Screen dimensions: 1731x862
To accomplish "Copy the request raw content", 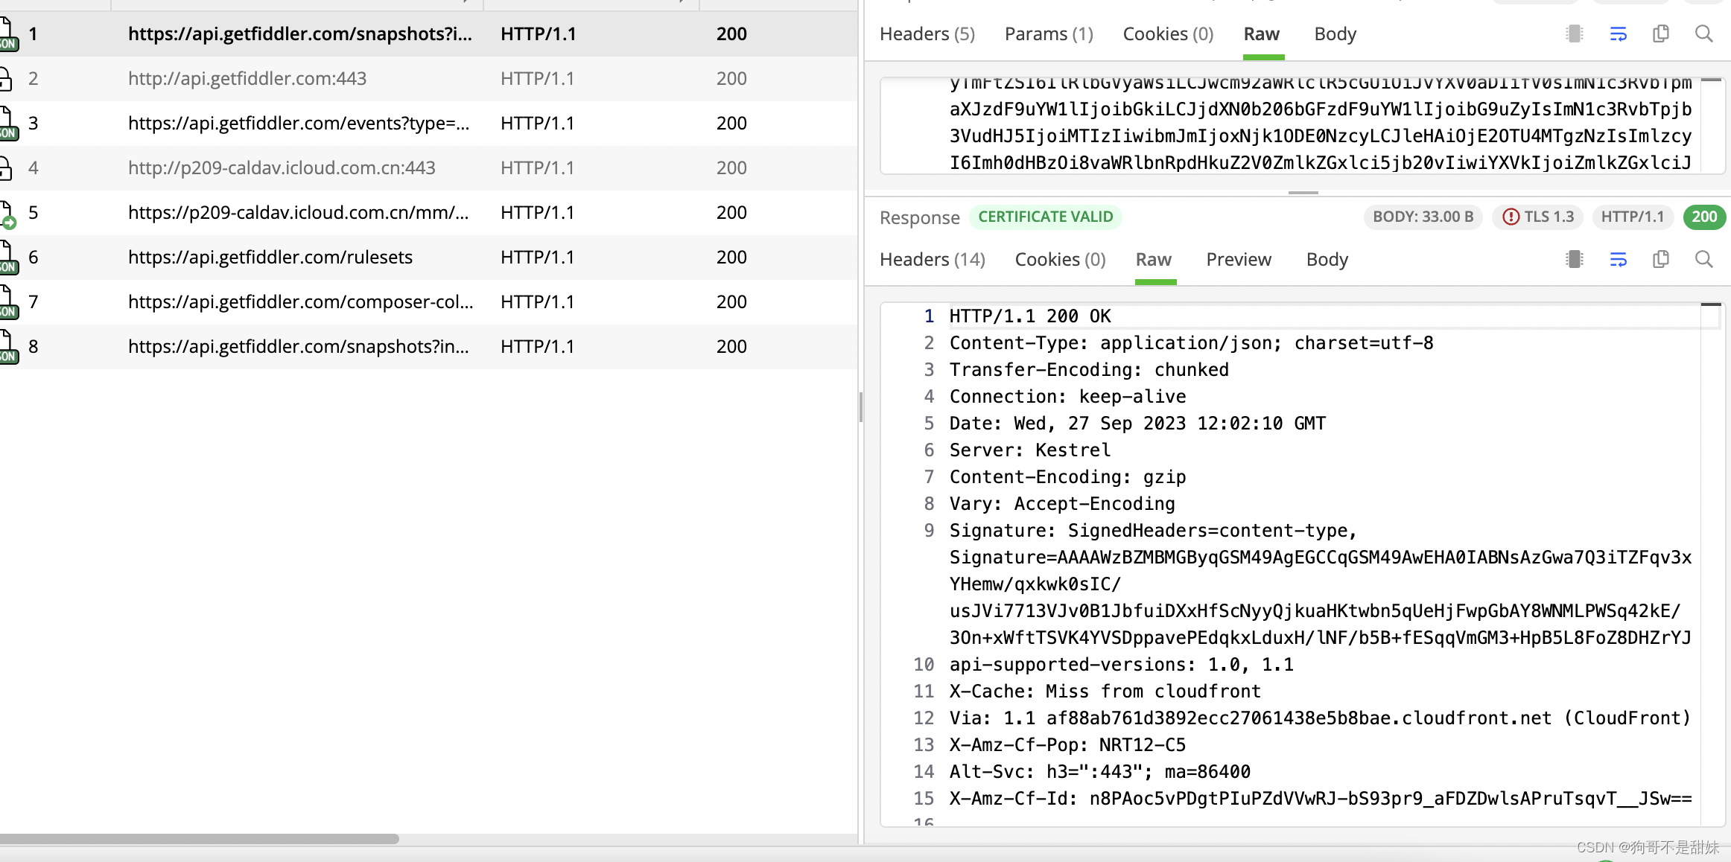I will tap(1661, 34).
